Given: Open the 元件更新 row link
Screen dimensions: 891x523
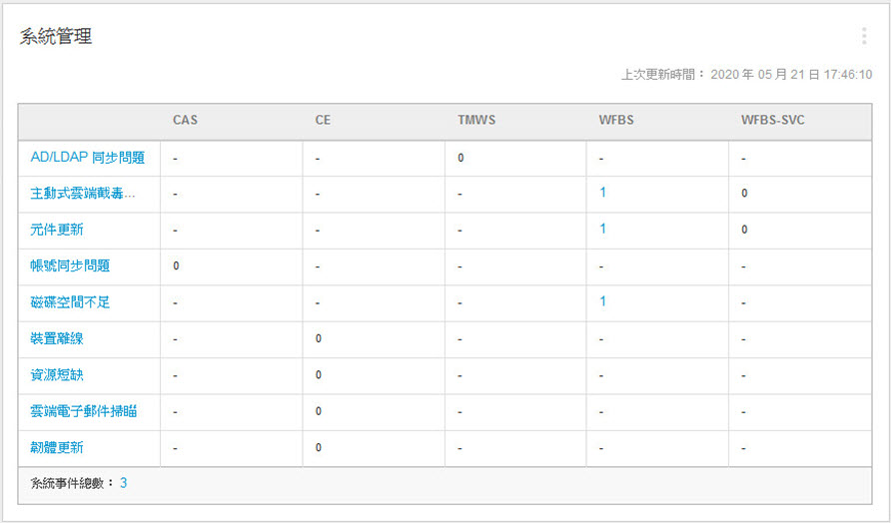Looking at the screenshot, I should point(57,230).
